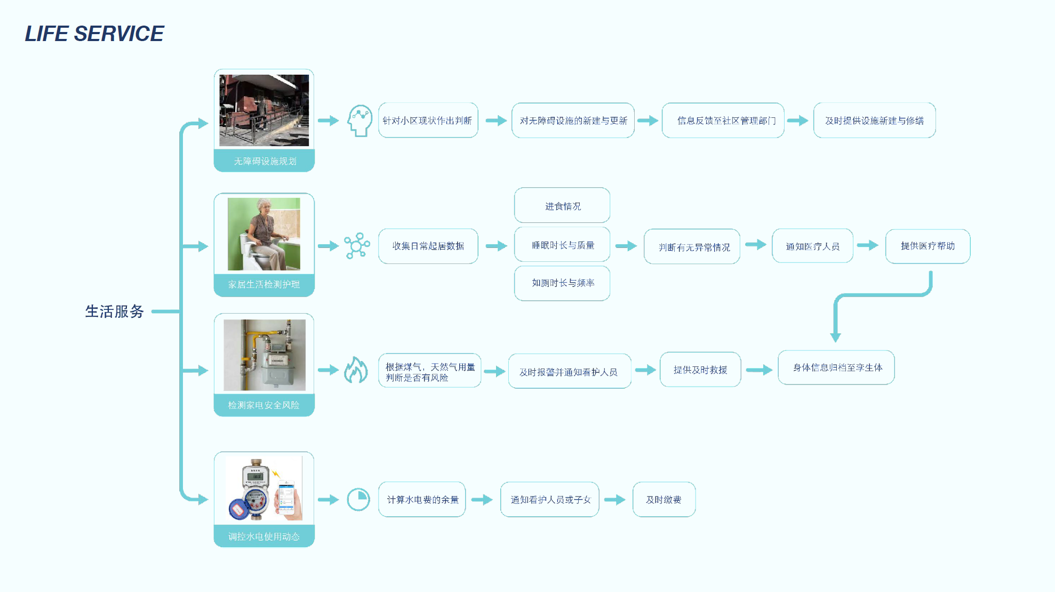Viewport: 1055px width, 592px height.
Task: Select the 进食情况 box
Action: [x=562, y=205]
